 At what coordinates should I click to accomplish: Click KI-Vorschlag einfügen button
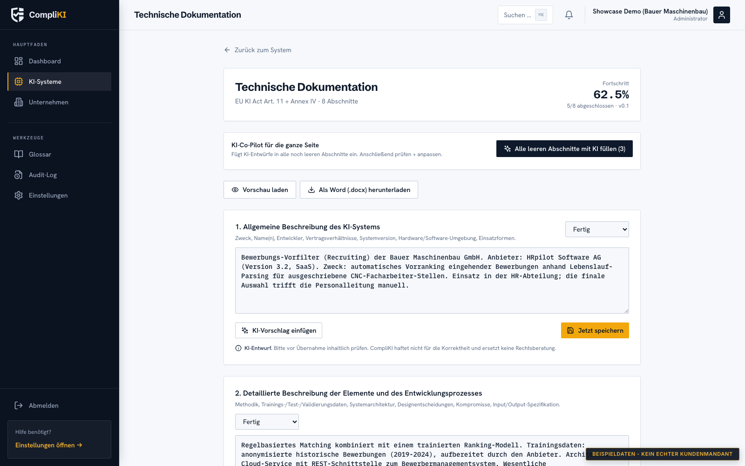(x=278, y=330)
